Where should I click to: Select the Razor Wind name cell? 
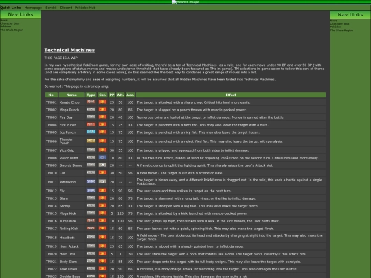(71, 158)
